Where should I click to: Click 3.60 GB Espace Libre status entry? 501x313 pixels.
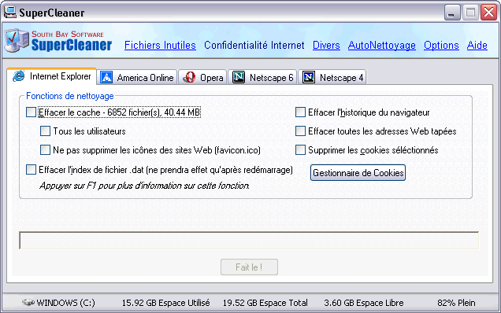(x=364, y=303)
